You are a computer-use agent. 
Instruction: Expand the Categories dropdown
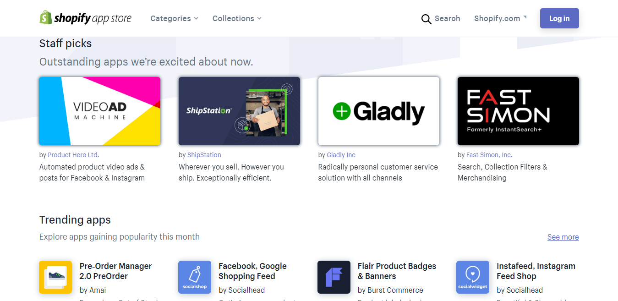point(175,18)
